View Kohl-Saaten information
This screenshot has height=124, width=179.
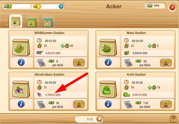(x=108, y=104)
